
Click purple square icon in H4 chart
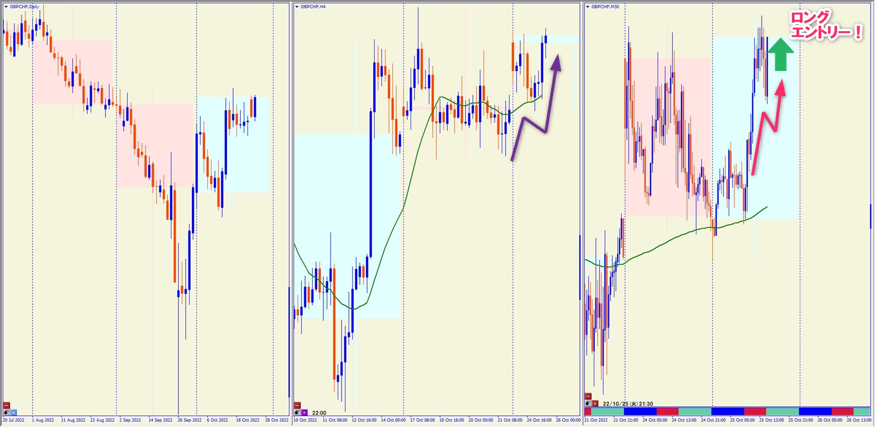point(304,412)
